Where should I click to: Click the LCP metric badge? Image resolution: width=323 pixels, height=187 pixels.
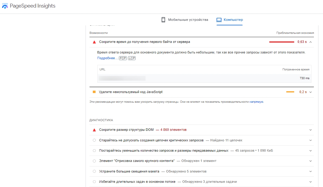point(132,58)
